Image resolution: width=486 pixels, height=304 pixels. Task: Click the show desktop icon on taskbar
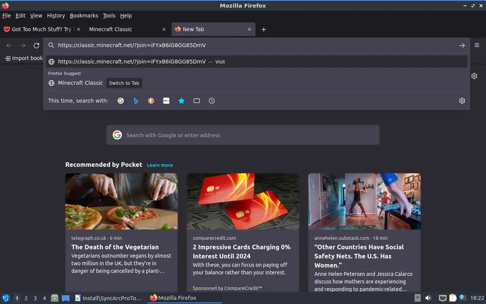(66, 298)
